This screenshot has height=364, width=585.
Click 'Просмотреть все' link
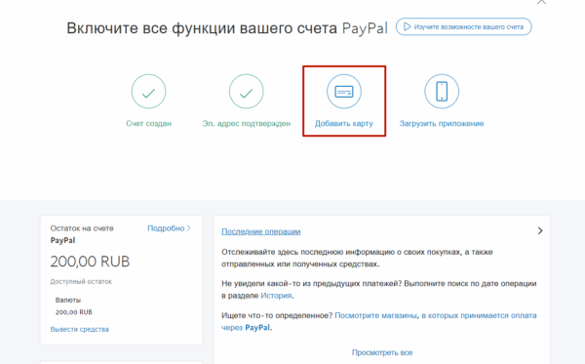pyautogui.click(x=382, y=352)
